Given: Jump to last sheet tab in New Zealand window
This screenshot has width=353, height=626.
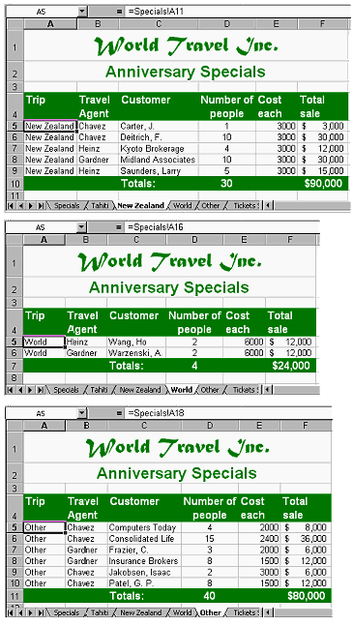Looking at the screenshot, I should (41, 206).
